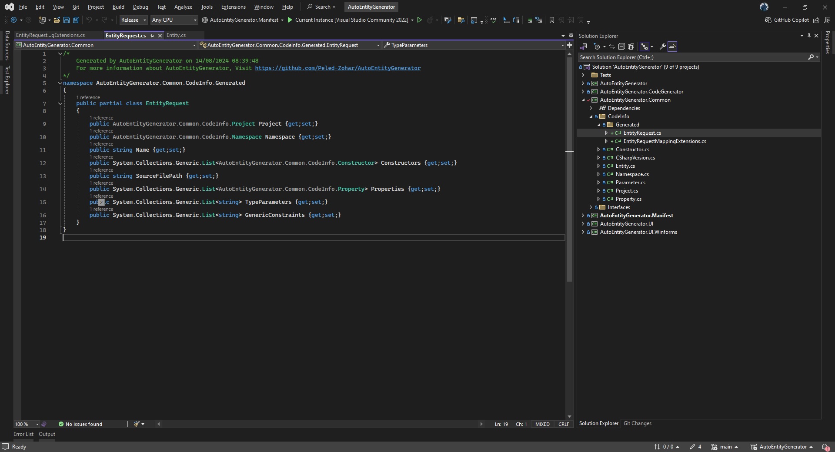
Task: Collapse the CodeInfo folder node
Action: pyautogui.click(x=591, y=116)
